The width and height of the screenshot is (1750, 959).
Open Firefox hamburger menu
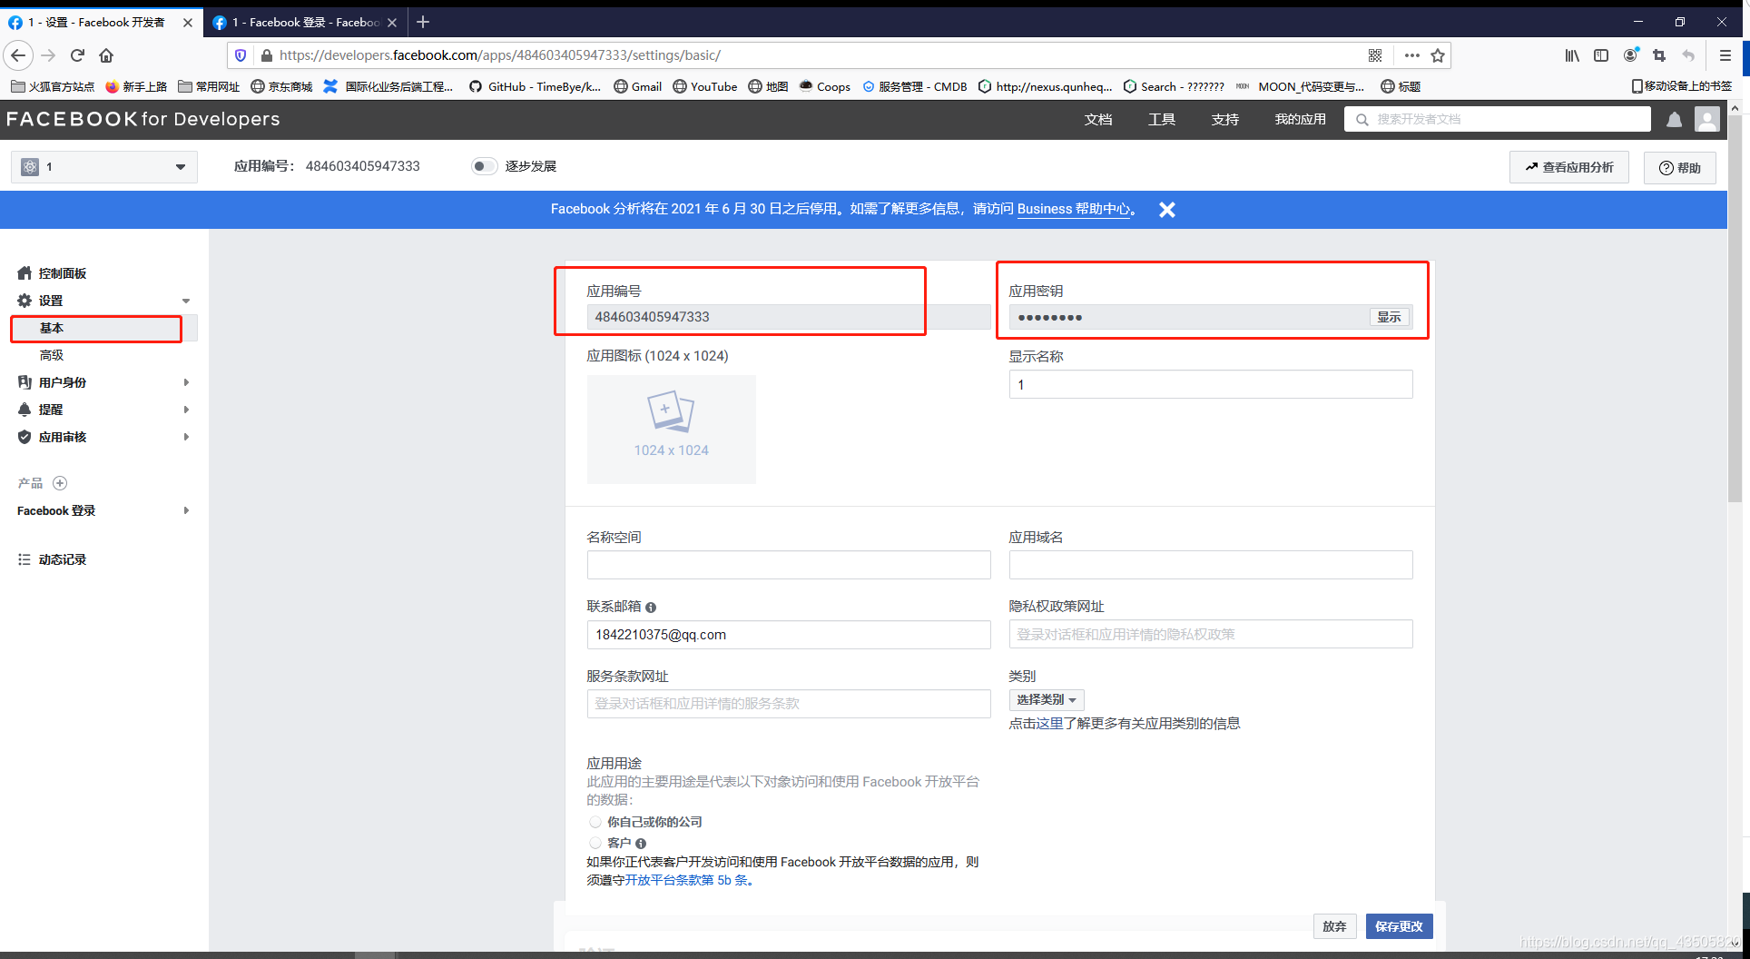(x=1725, y=55)
